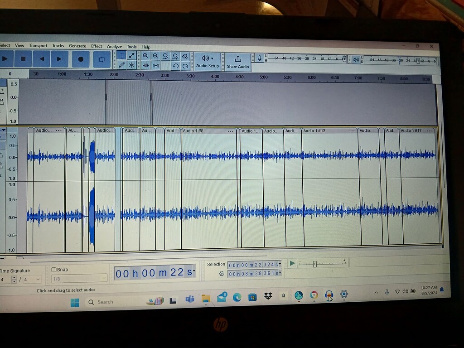This screenshot has height=348, width=464.
Task: Click the Zoom In icon
Action: (x=145, y=56)
